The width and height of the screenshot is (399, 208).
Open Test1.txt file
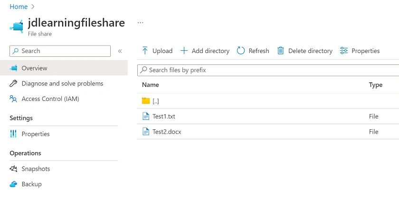click(x=164, y=116)
